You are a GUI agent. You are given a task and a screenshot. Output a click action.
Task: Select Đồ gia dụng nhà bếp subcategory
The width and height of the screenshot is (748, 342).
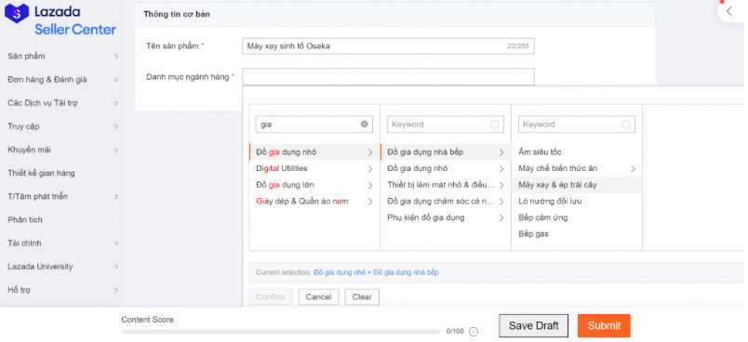pyautogui.click(x=446, y=151)
